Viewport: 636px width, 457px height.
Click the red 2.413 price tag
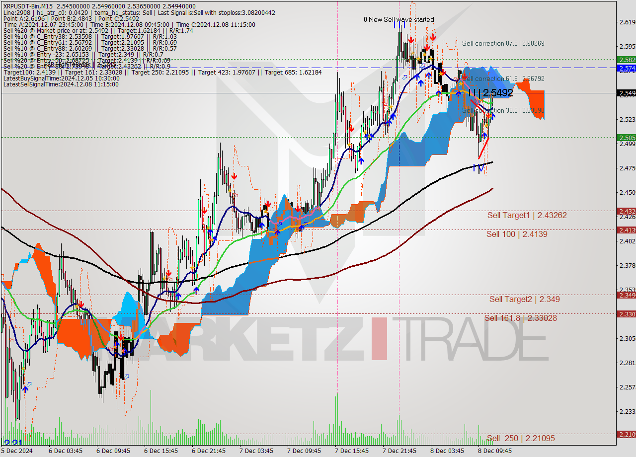pos(626,230)
